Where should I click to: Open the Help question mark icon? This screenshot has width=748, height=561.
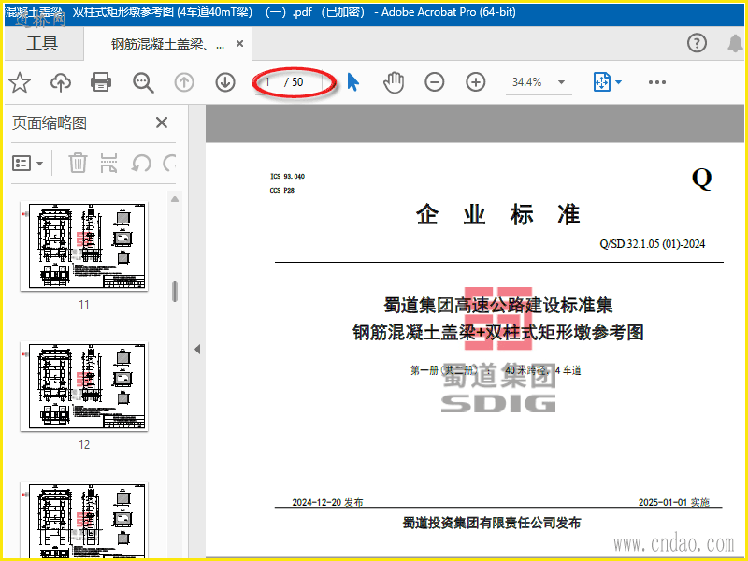point(697,43)
